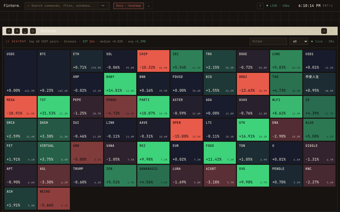Select the GIGGLE tile

[319, 153]
